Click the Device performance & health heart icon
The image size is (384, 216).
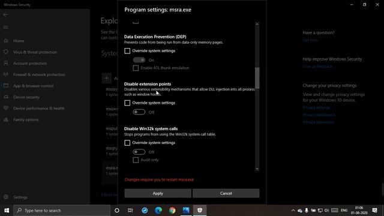[6, 108]
